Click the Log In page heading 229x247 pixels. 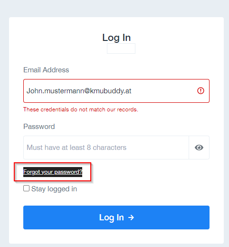click(116, 38)
